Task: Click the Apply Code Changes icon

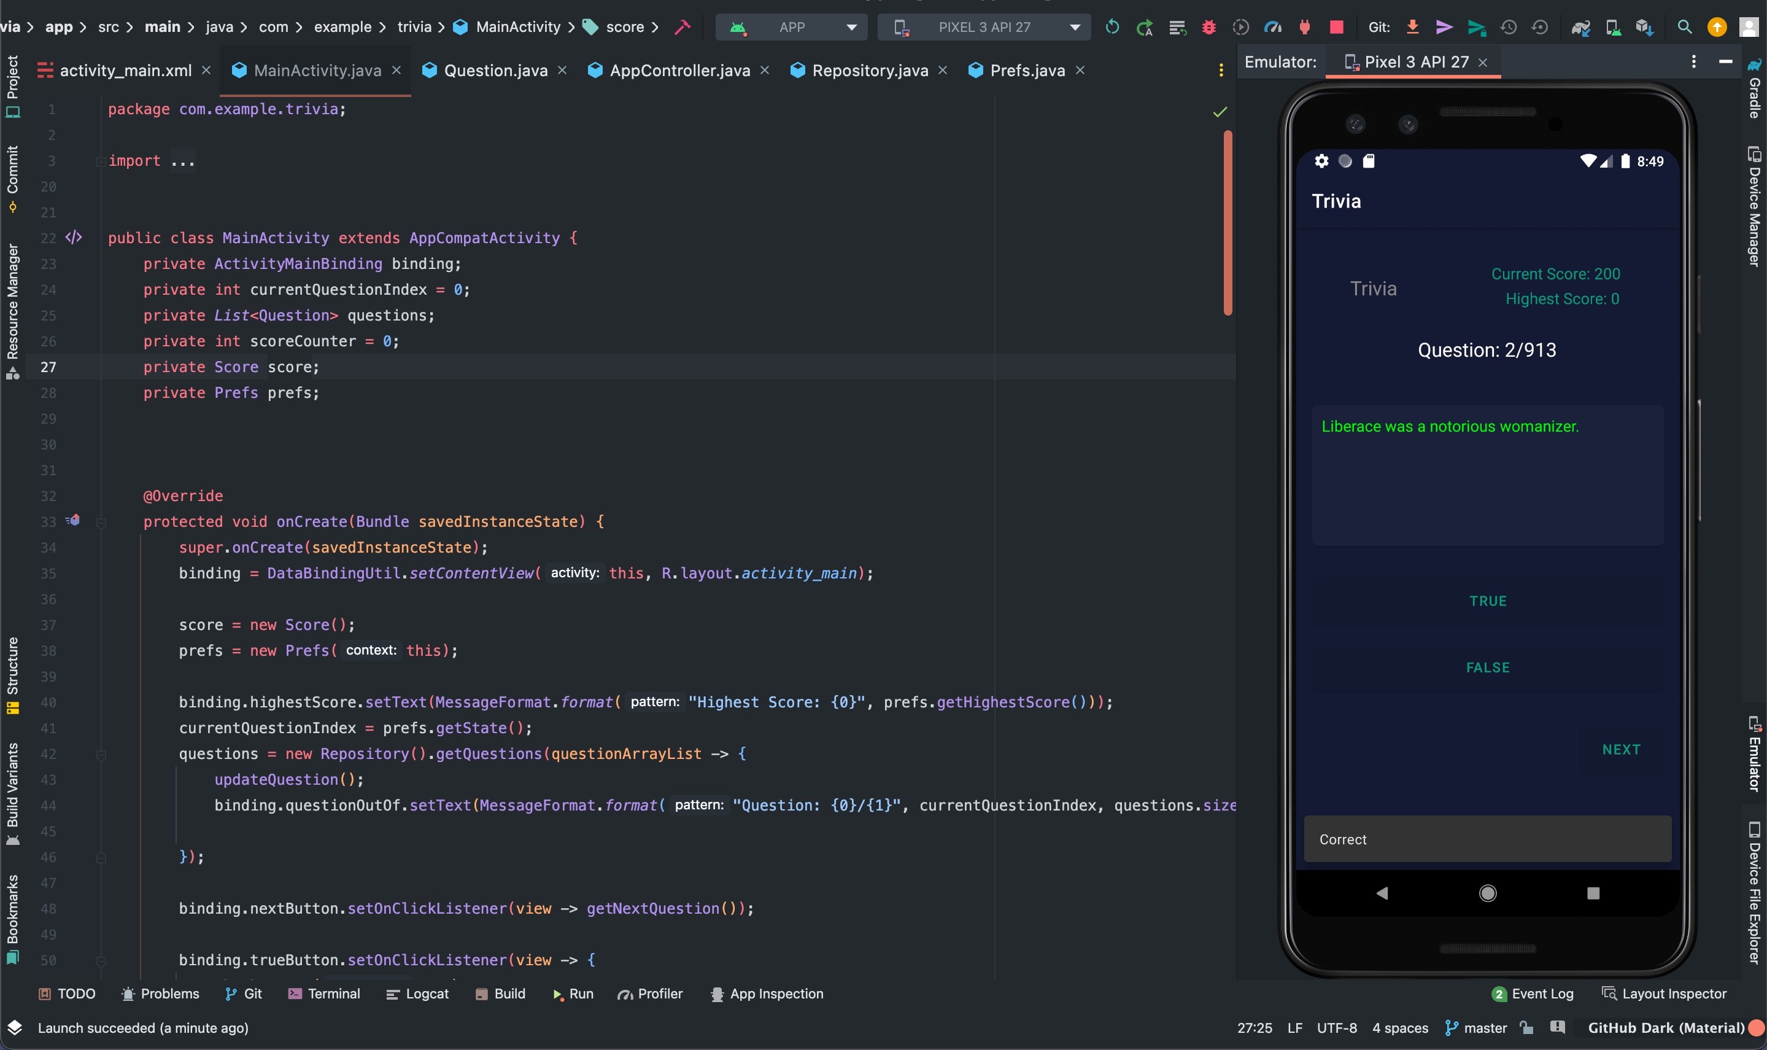Action: pyautogui.click(x=1177, y=27)
